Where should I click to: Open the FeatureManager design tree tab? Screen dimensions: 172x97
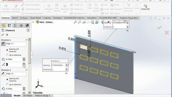click(3, 26)
